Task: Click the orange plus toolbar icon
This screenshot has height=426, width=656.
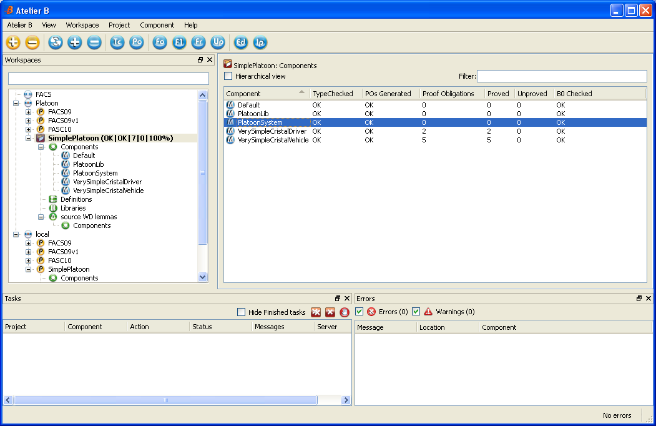Action: 13,42
